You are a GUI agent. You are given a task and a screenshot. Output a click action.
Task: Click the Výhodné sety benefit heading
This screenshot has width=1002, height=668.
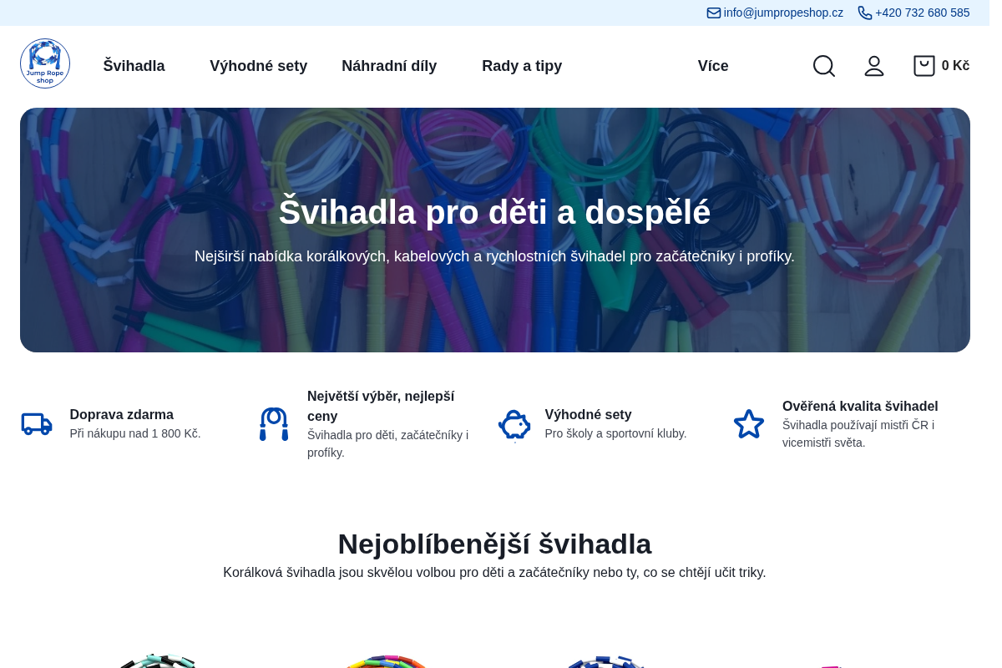click(589, 414)
